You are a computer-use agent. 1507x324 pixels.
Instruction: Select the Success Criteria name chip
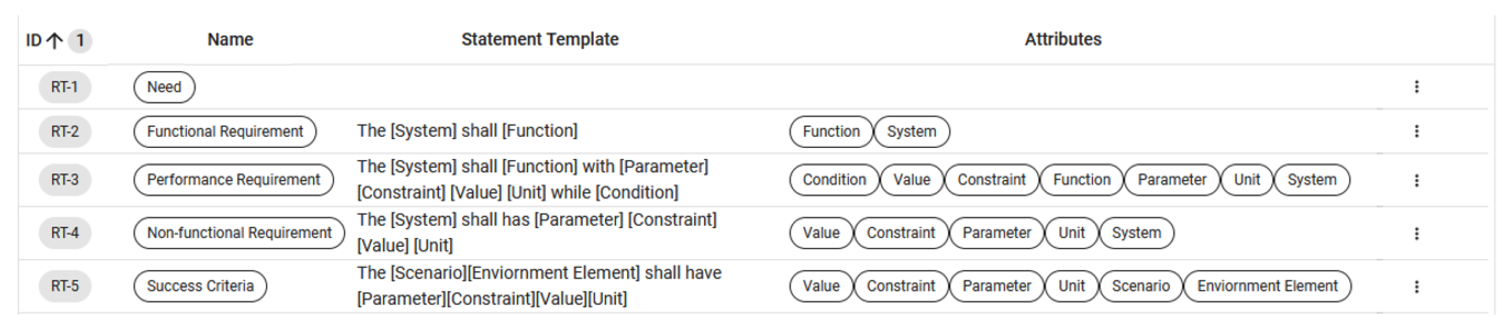point(200,286)
